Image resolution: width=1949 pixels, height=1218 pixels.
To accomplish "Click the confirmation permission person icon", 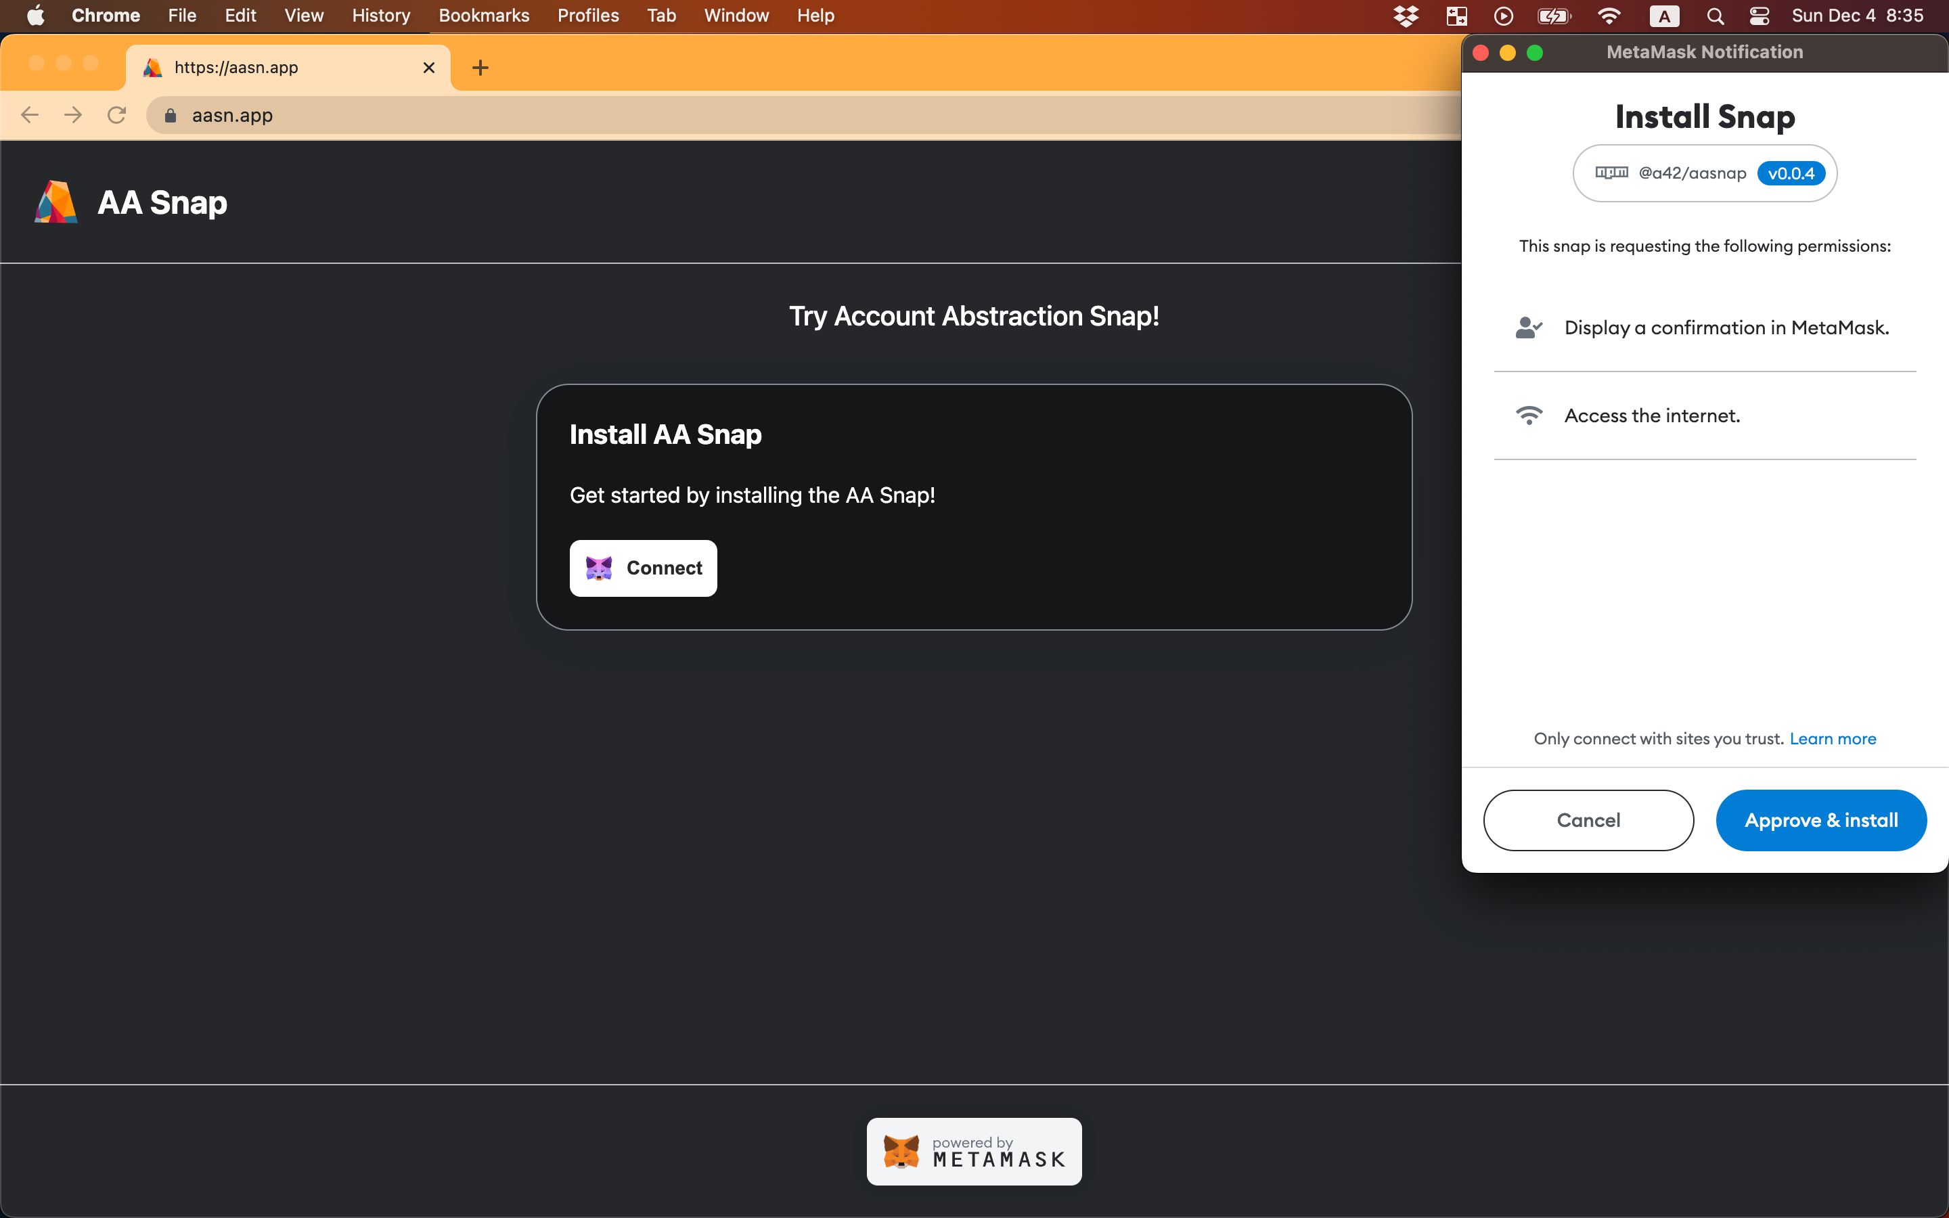I will pos(1529,328).
